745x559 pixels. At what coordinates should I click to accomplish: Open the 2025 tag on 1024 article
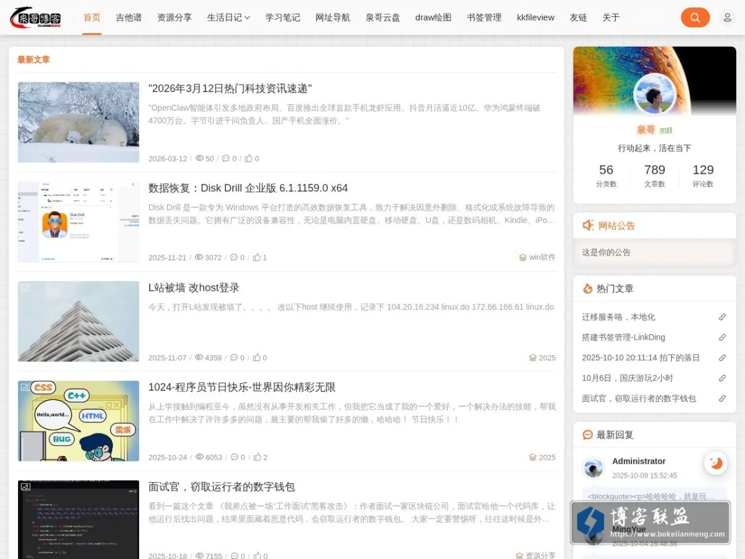pyautogui.click(x=542, y=457)
